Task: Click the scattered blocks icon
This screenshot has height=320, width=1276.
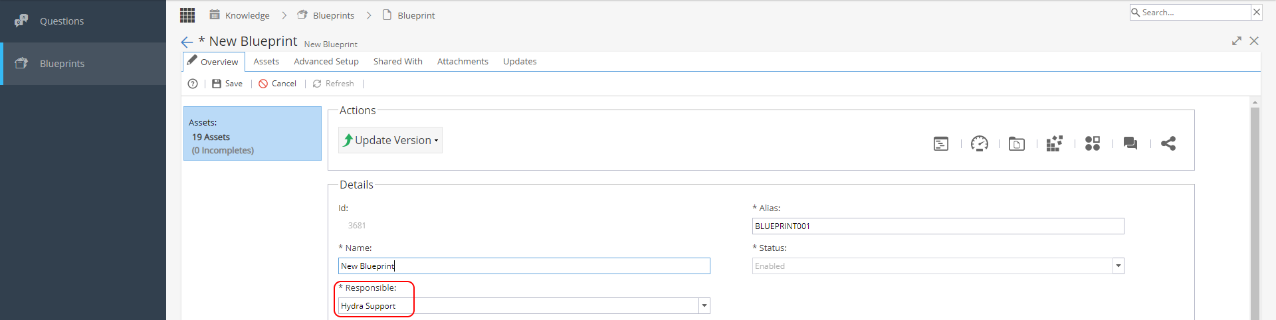Action: click(x=1055, y=143)
